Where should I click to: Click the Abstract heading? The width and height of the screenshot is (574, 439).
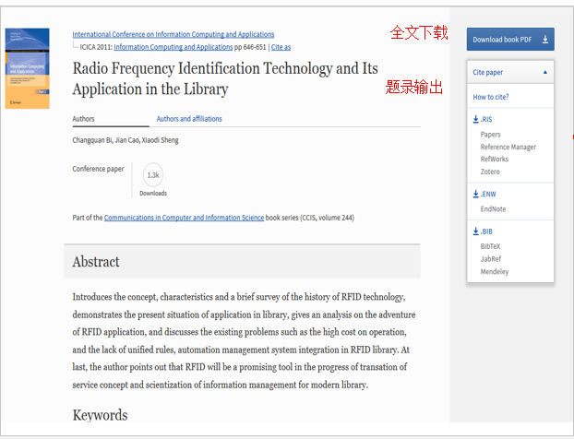[96, 262]
